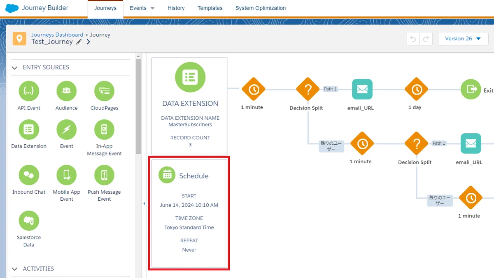This screenshot has height=278, width=494.
Task: Click the Path 1 label on top branch
Action: (x=330, y=89)
